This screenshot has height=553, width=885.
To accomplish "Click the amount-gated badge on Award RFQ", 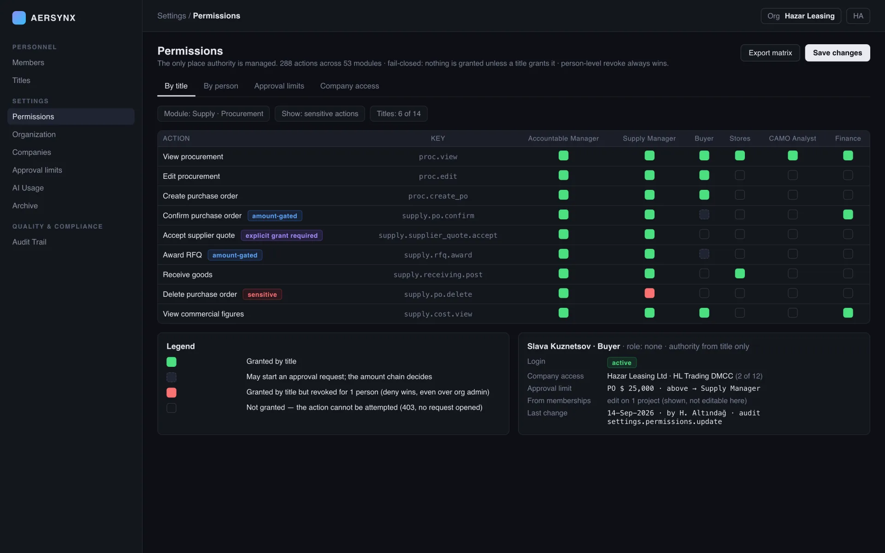I will [x=235, y=255].
